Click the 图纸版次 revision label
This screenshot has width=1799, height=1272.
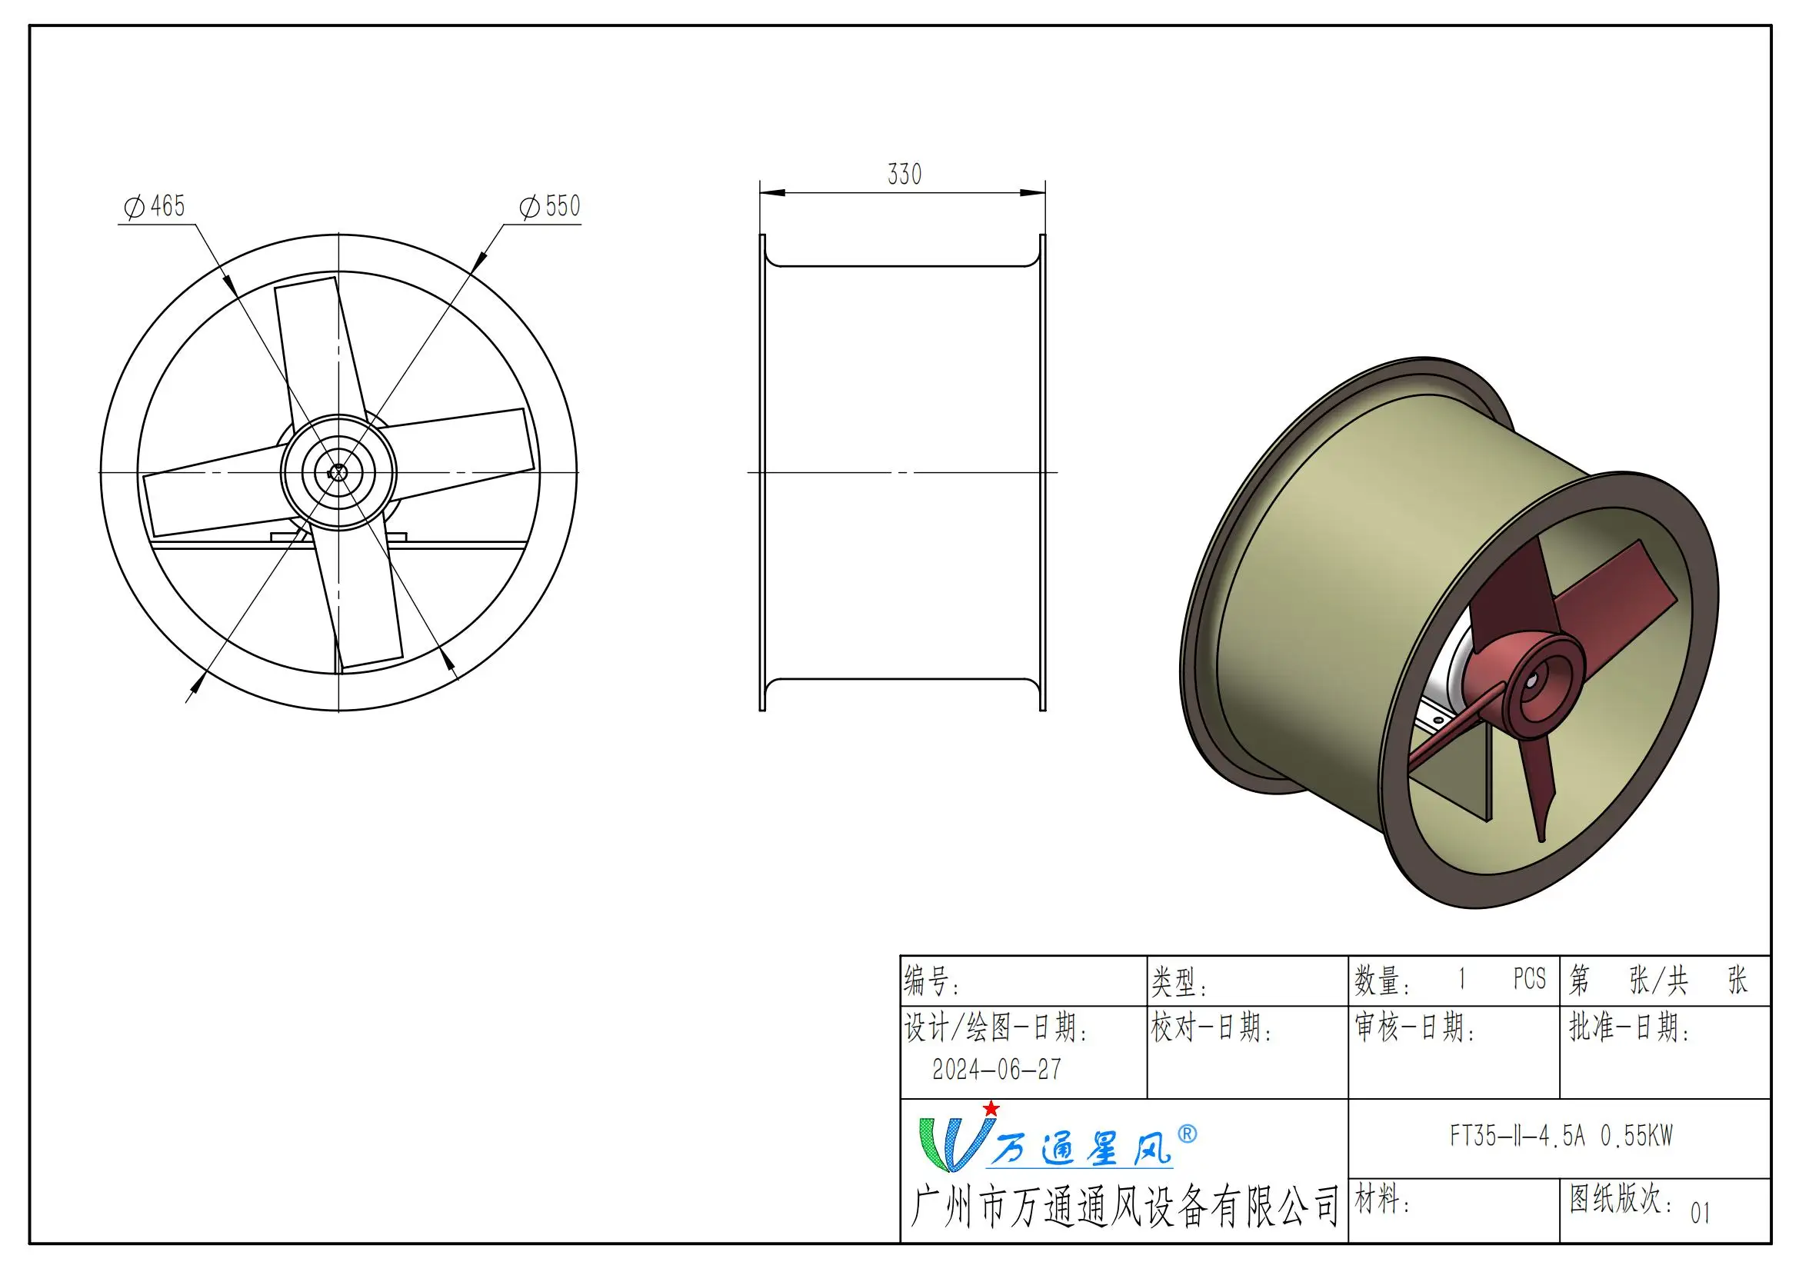tap(1620, 1198)
